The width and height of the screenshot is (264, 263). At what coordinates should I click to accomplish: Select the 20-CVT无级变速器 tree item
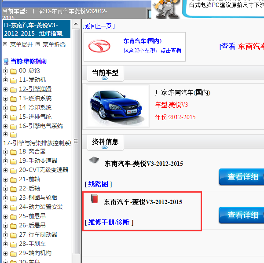click(44, 170)
